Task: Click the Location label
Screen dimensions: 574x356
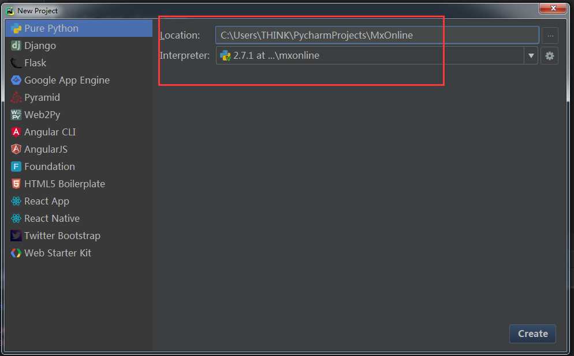Action: pos(180,35)
